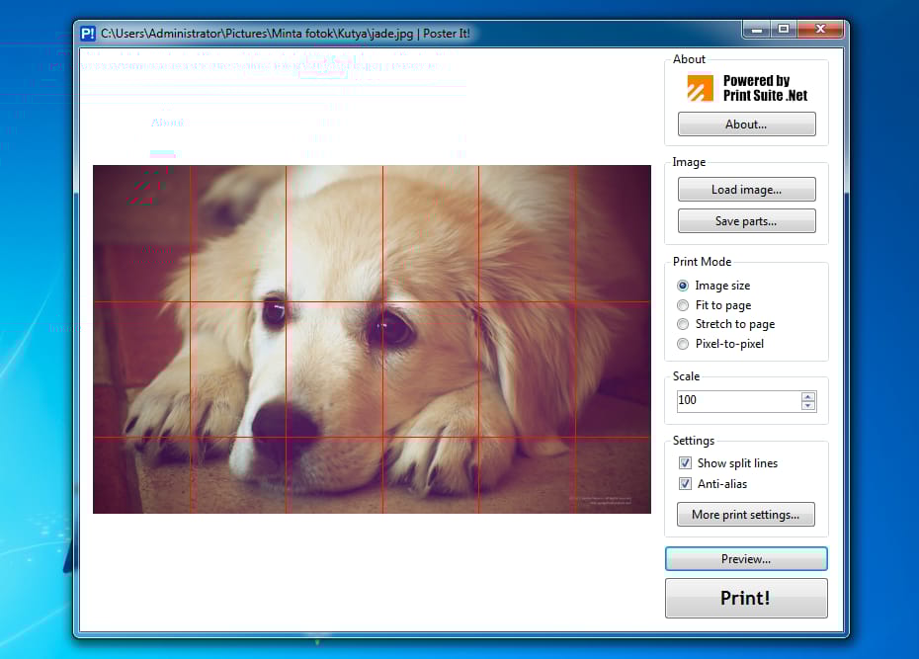919x659 pixels.
Task: Click the Poster It! app icon in title bar
Action: 88,34
